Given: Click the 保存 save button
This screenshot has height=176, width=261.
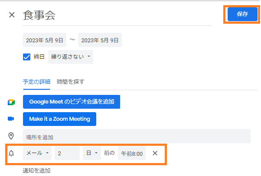Looking at the screenshot, I should tap(242, 14).
